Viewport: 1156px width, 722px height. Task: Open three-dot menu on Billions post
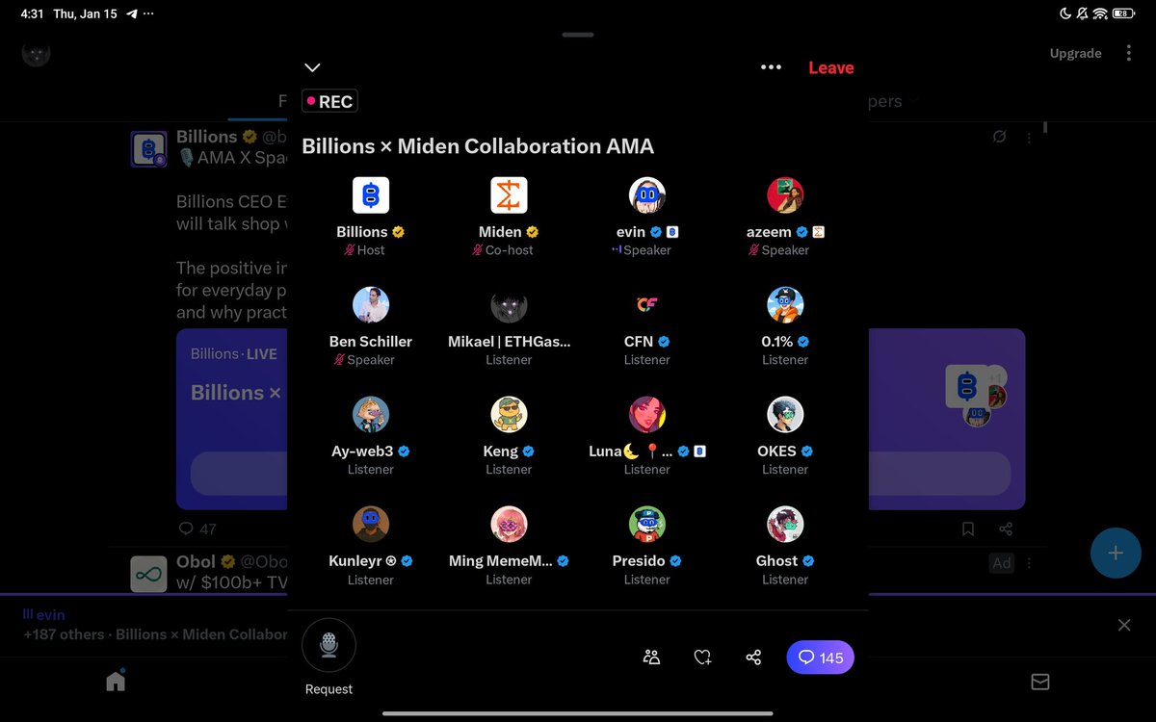(x=1029, y=138)
